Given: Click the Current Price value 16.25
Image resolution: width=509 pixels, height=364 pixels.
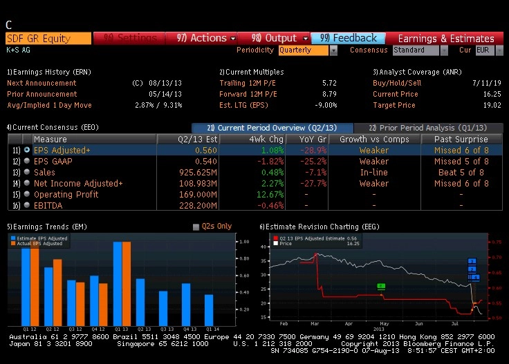Looking at the screenshot, I should point(492,94).
